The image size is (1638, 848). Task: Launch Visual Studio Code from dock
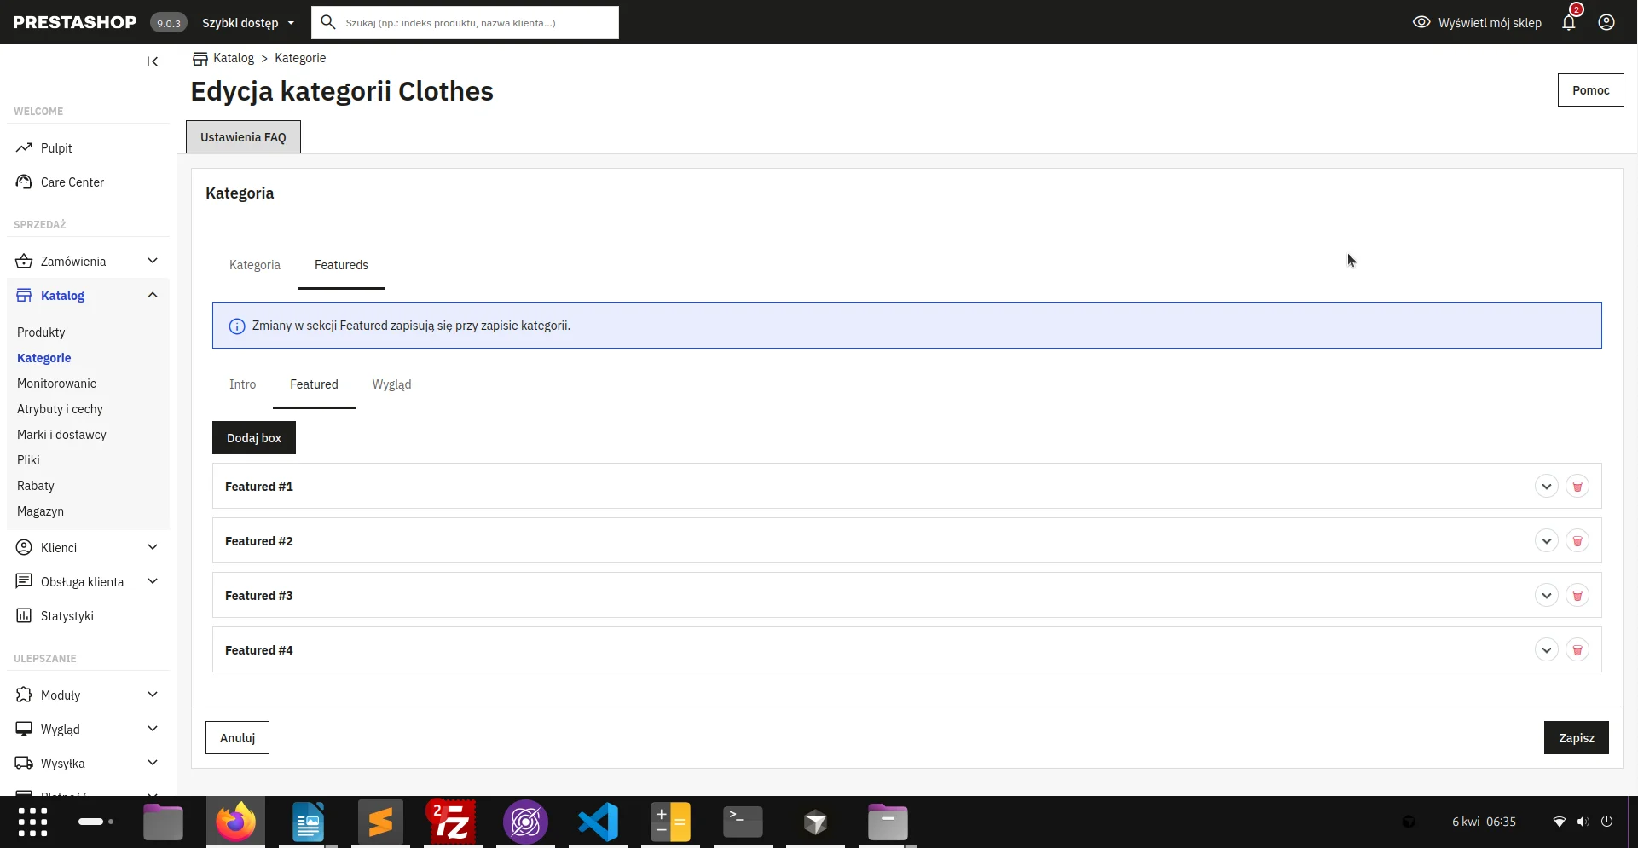(x=598, y=822)
